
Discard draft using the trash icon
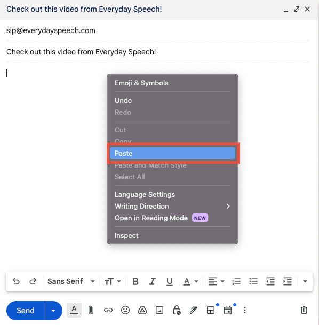coord(304,310)
